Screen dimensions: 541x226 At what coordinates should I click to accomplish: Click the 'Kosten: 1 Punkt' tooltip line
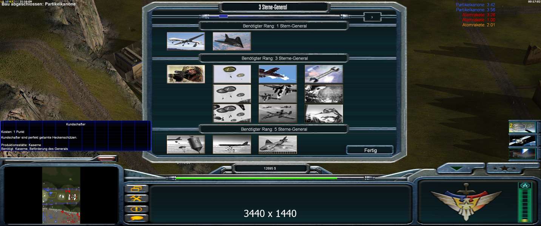[13, 132]
